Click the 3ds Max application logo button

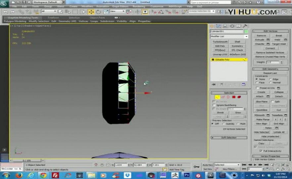coord(4,4)
